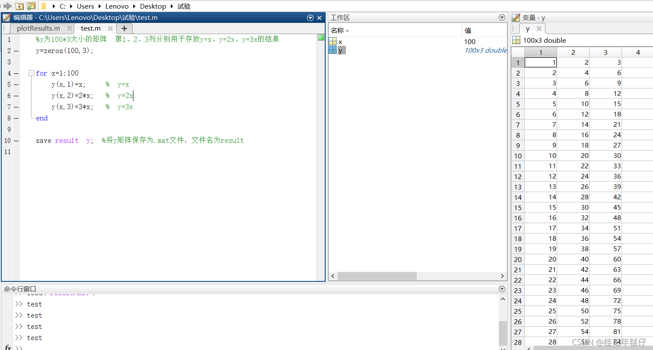Image resolution: width=653 pixels, height=350 pixels.
Task: Expand the arrow before Desktop
Action: (x=135, y=6)
